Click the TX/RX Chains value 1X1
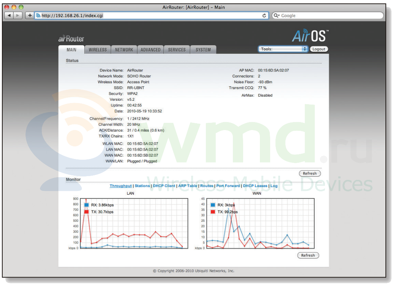 click(x=130, y=136)
